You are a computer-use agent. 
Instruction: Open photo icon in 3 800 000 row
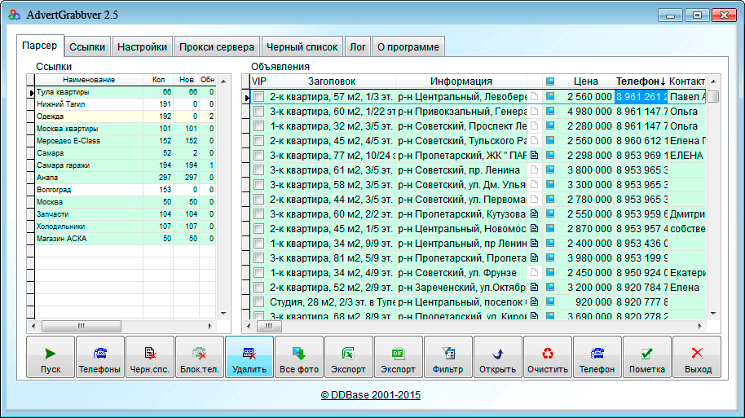(550, 169)
